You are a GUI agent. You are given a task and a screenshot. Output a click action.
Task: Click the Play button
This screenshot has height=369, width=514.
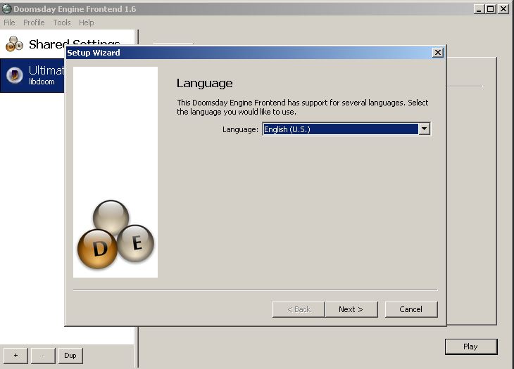tap(471, 347)
